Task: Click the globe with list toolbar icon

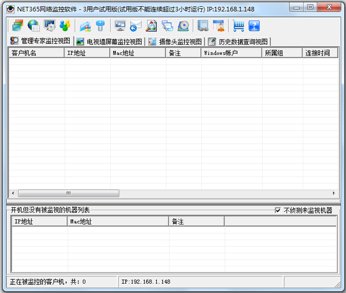Action: click(x=33, y=25)
